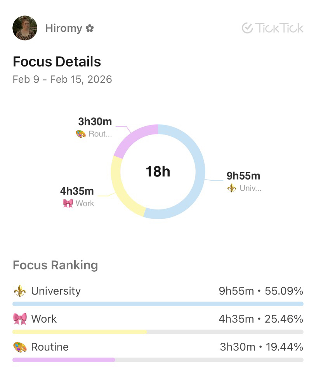
Task: Open the University ranking row label
Action: click(56, 291)
